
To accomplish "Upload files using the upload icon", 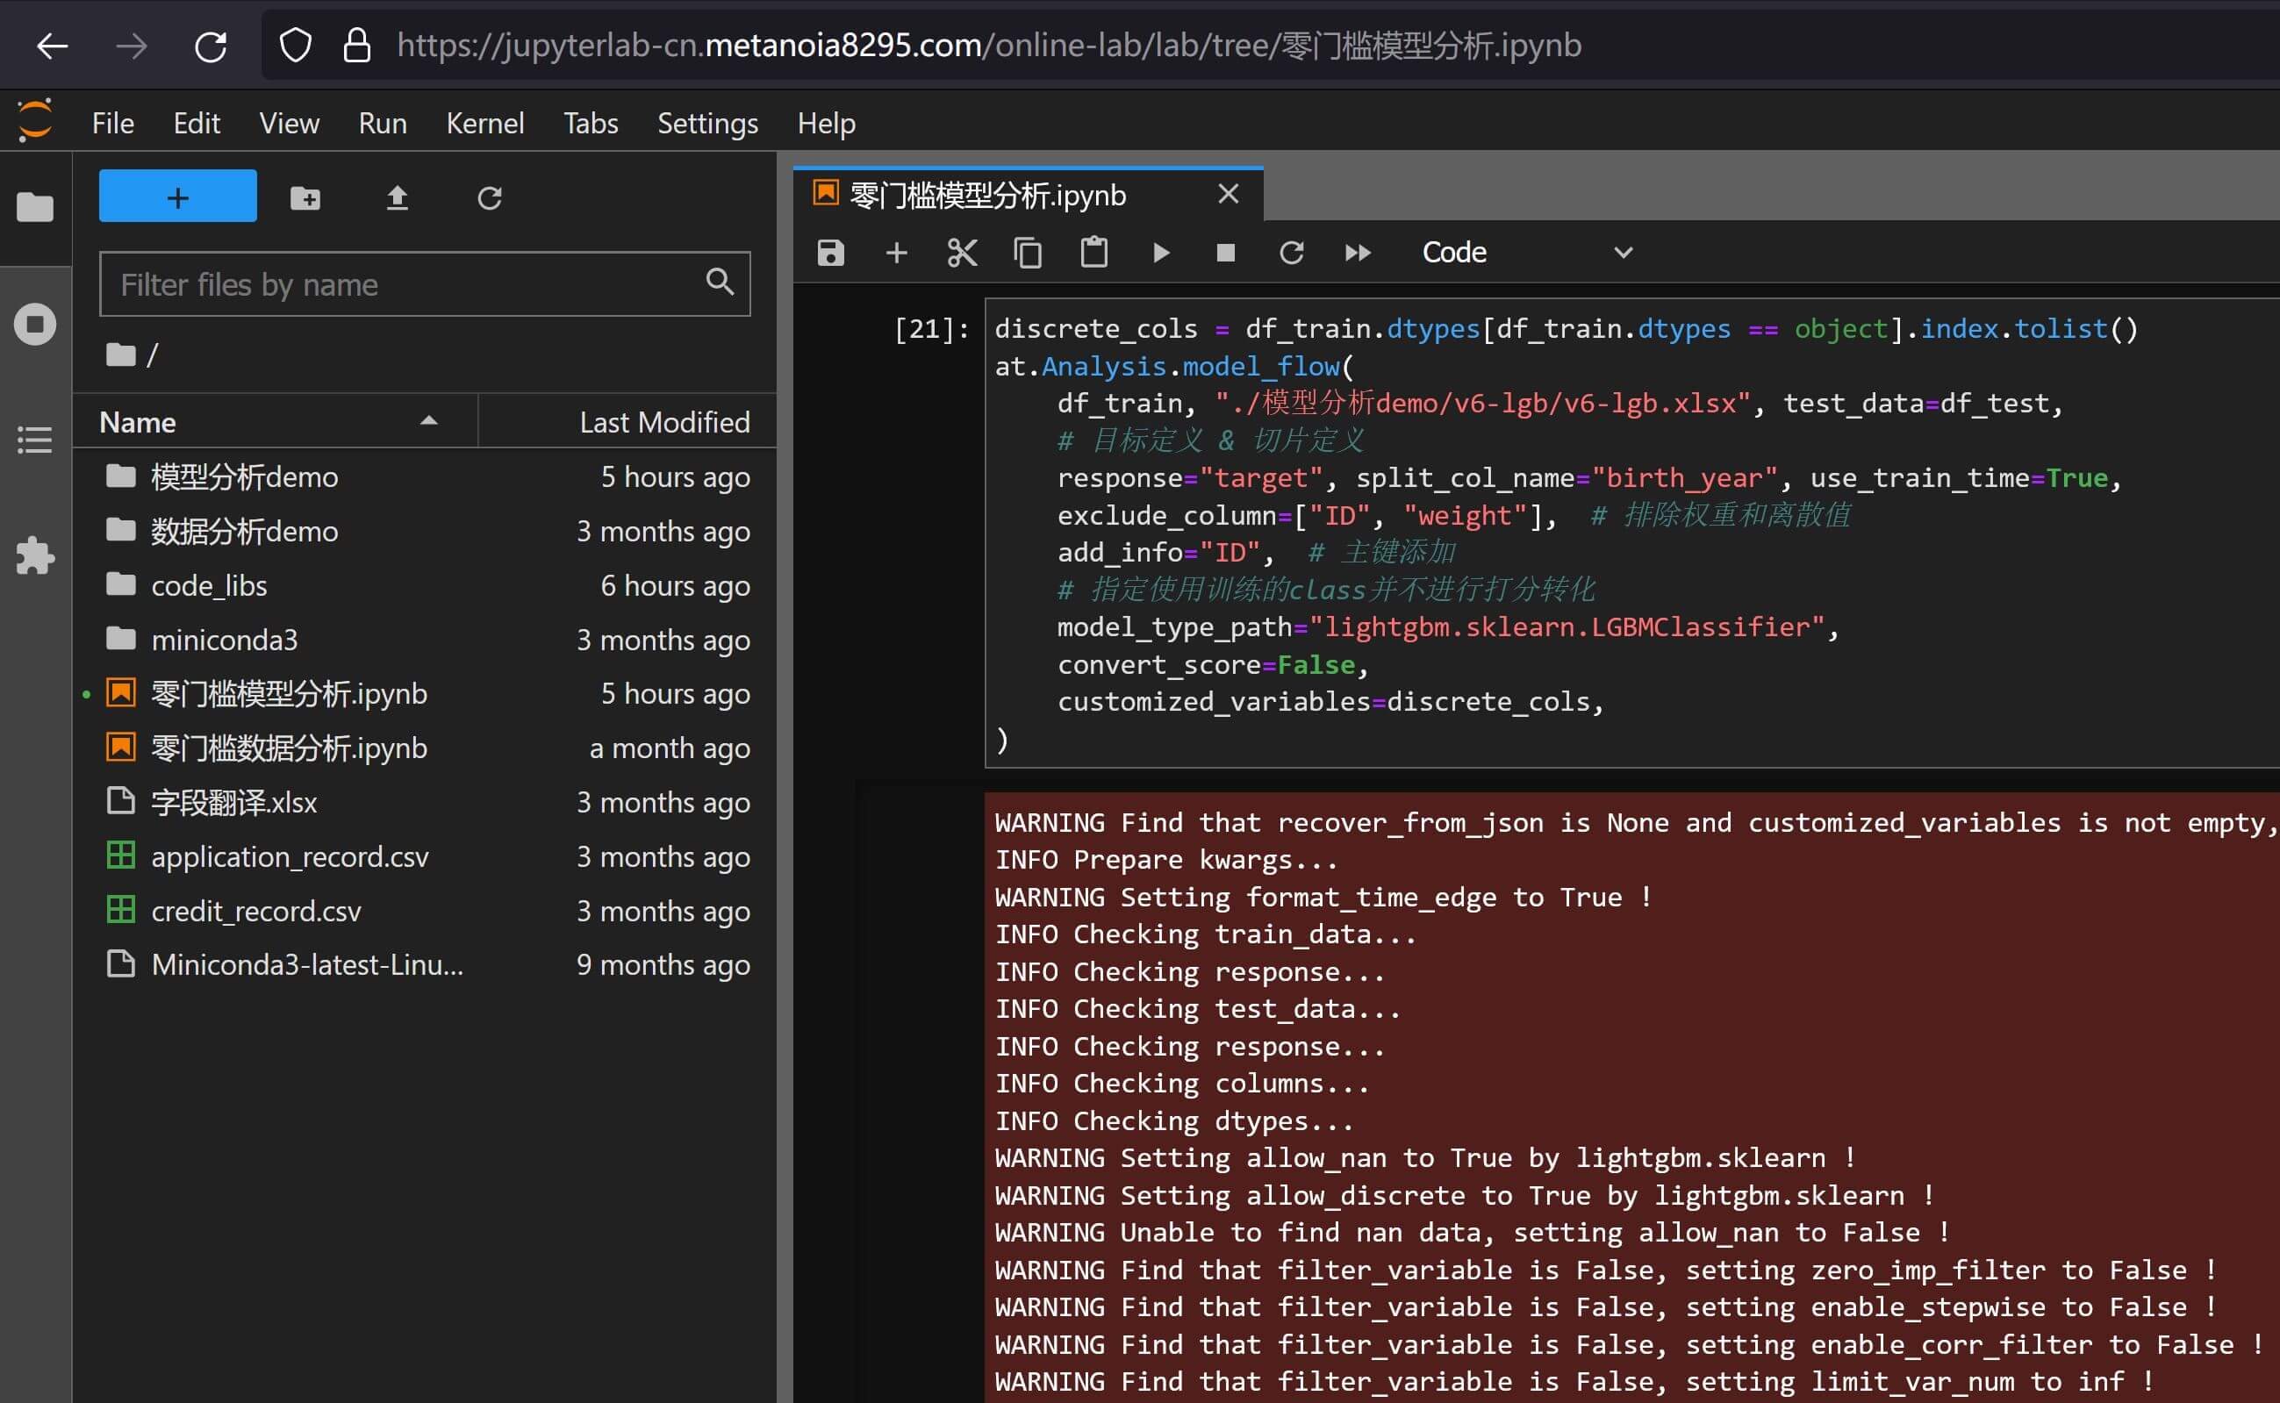I will [398, 197].
